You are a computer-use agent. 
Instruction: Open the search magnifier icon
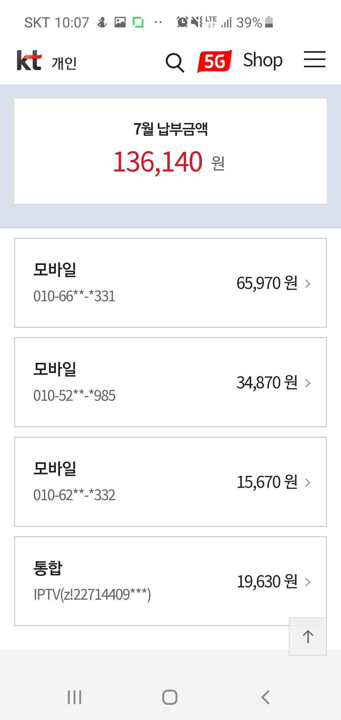(x=175, y=62)
